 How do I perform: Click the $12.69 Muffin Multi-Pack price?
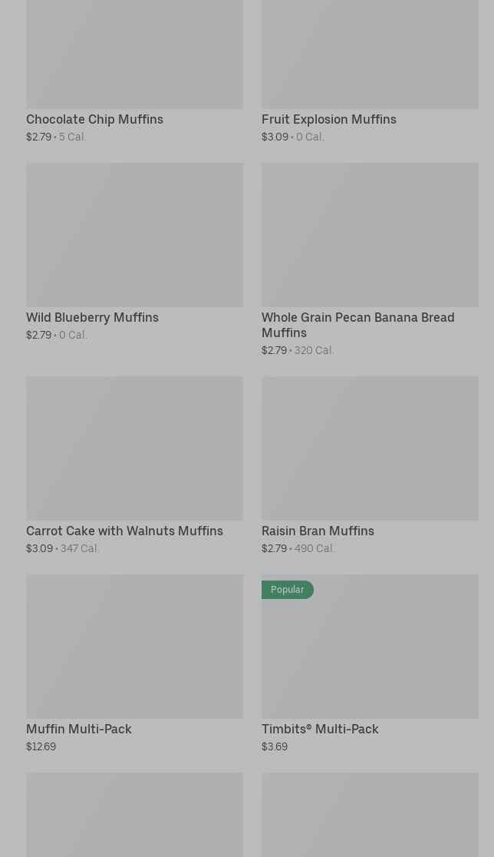pyautogui.click(x=41, y=747)
